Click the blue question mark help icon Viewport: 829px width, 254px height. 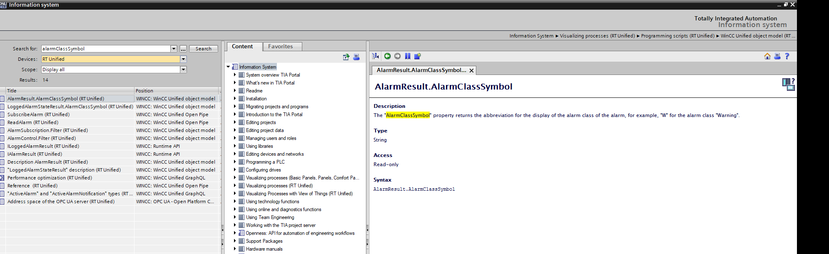coord(787,56)
